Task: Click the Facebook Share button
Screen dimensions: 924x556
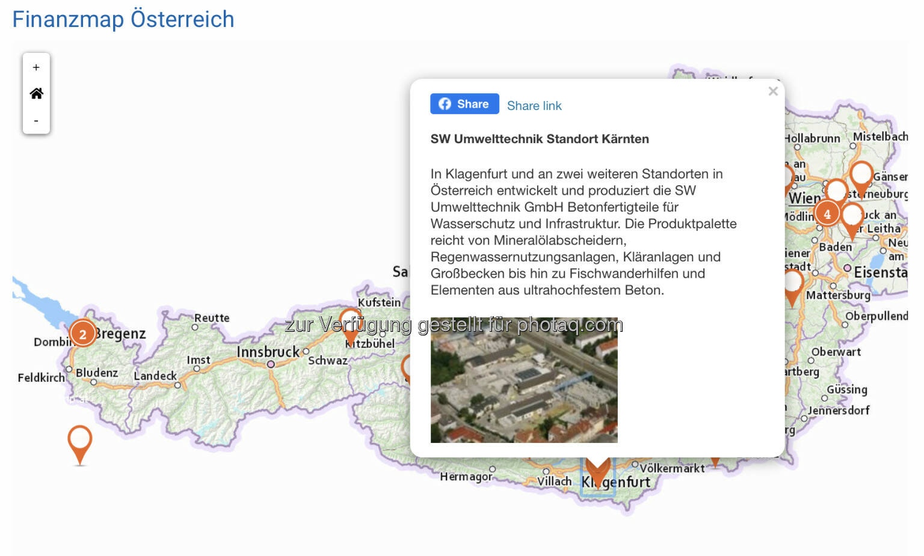Action: pyautogui.click(x=464, y=104)
